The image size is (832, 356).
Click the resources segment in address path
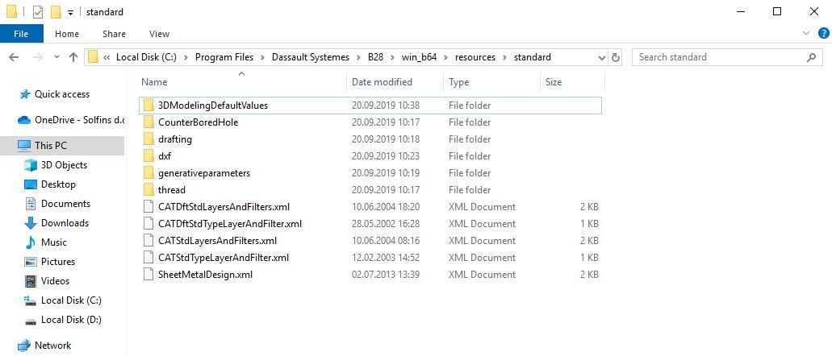475,57
